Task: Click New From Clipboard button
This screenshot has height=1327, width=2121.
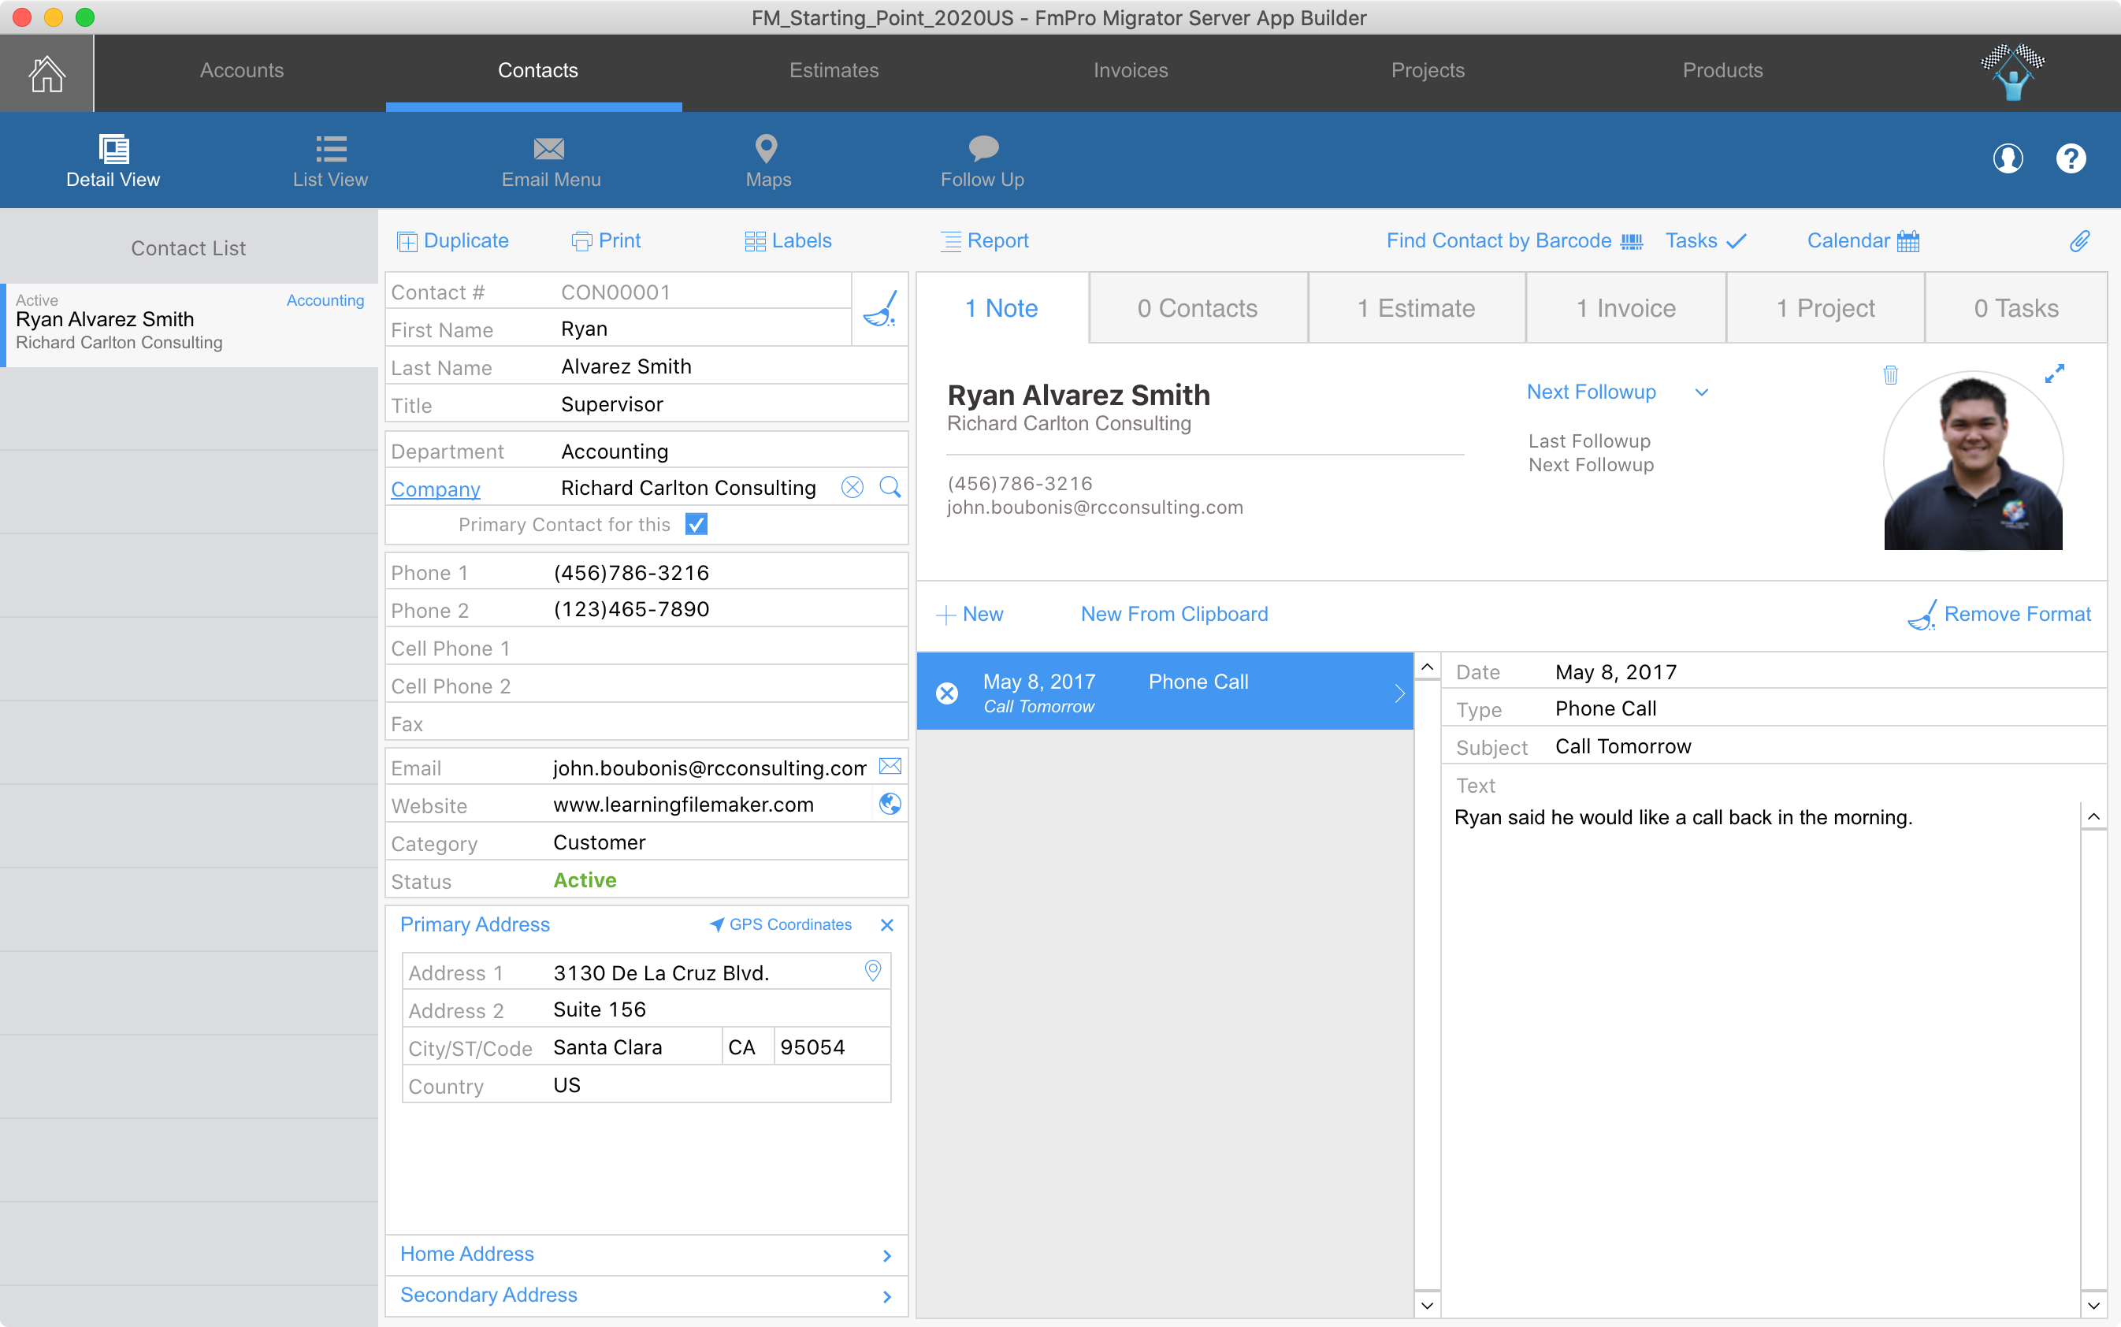Action: [1174, 615]
